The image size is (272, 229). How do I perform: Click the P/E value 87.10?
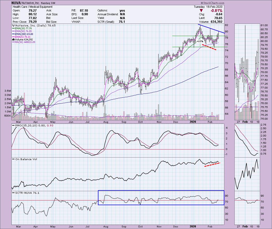(x=84, y=11)
